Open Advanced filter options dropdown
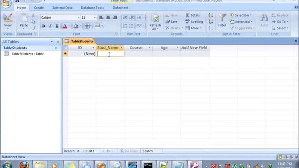The width and height of the screenshot is (299, 168). [x=241, y=22]
